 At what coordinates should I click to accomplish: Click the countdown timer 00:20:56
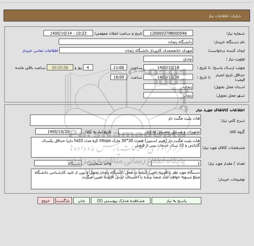click(60, 67)
